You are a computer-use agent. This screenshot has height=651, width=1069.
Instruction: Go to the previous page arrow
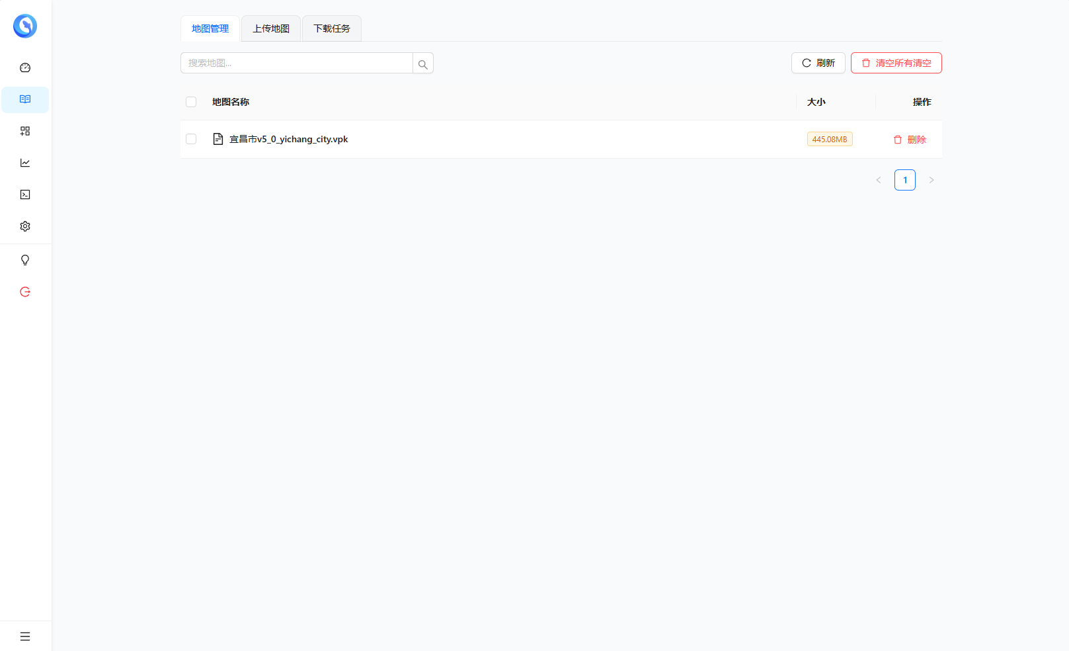[x=879, y=180]
